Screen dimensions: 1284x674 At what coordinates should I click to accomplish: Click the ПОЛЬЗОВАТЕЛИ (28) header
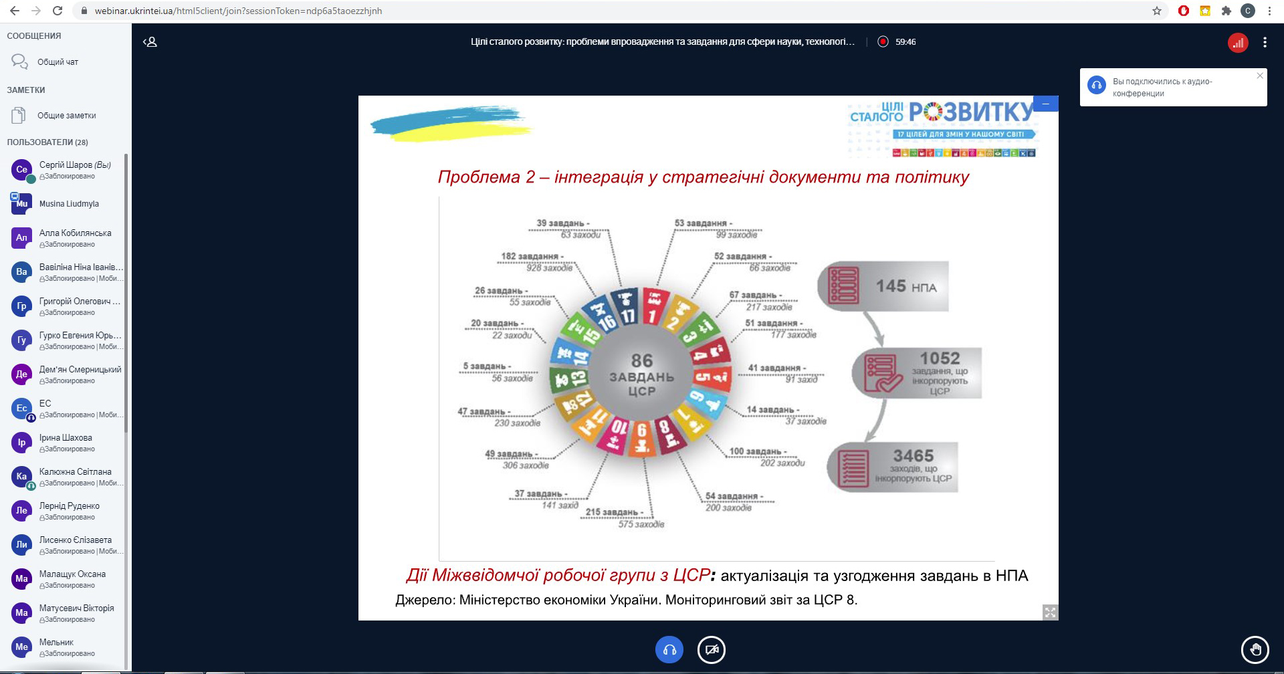(47, 142)
